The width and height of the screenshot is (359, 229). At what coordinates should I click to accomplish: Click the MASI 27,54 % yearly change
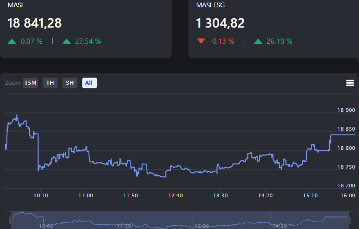coord(89,41)
